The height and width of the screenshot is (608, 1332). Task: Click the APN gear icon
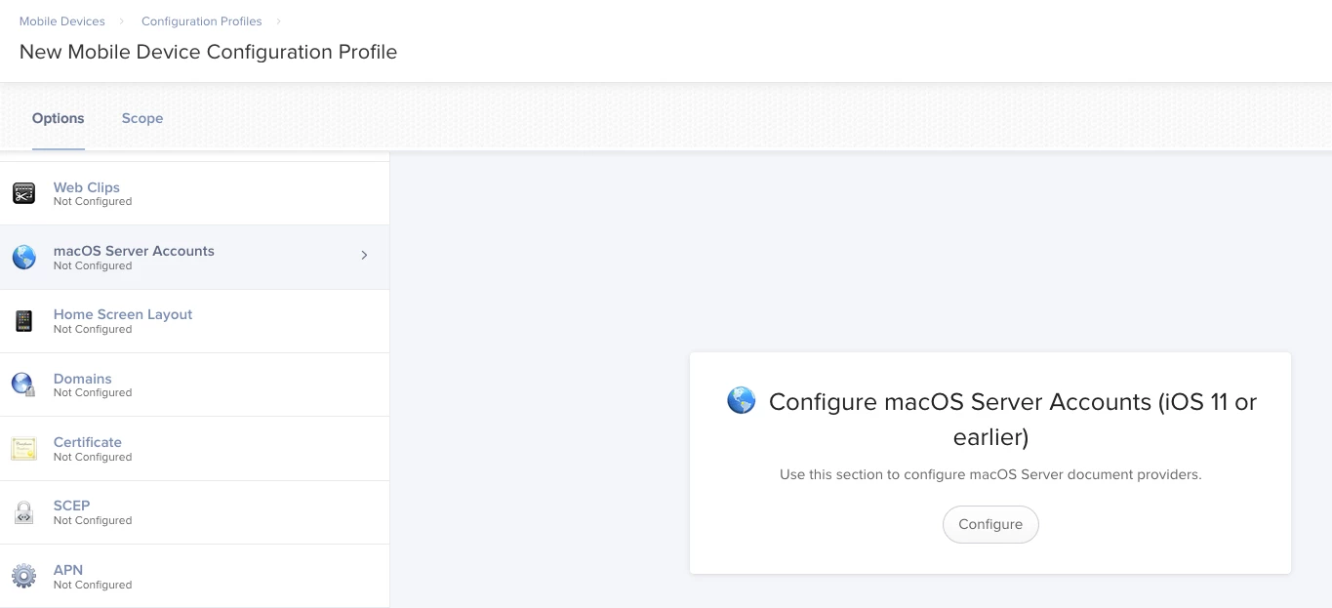pos(23,576)
